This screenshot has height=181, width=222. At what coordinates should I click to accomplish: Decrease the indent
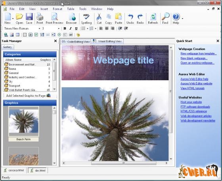coord(120,28)
